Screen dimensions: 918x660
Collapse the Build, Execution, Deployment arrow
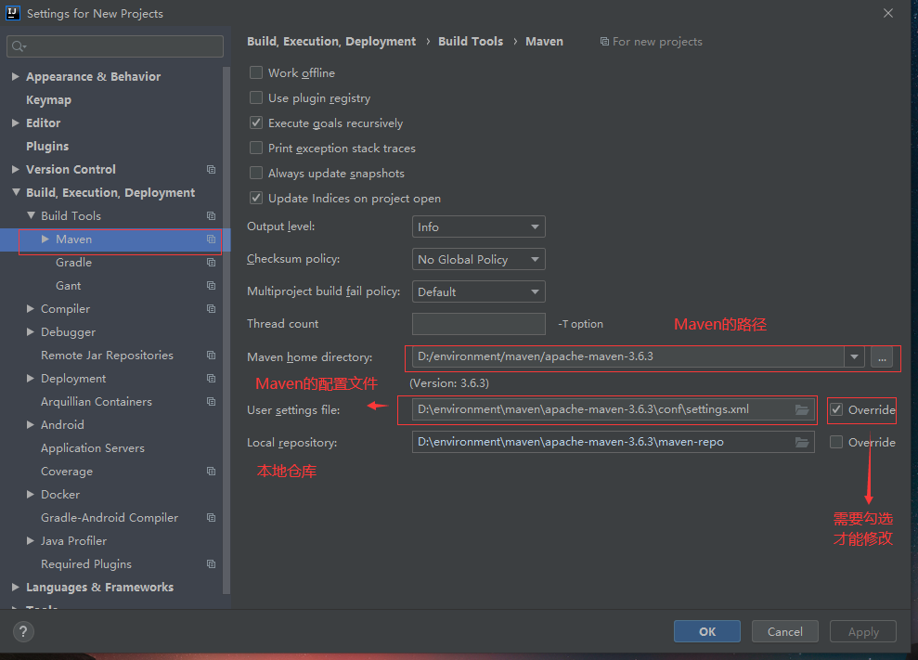[x=16, y=192]
